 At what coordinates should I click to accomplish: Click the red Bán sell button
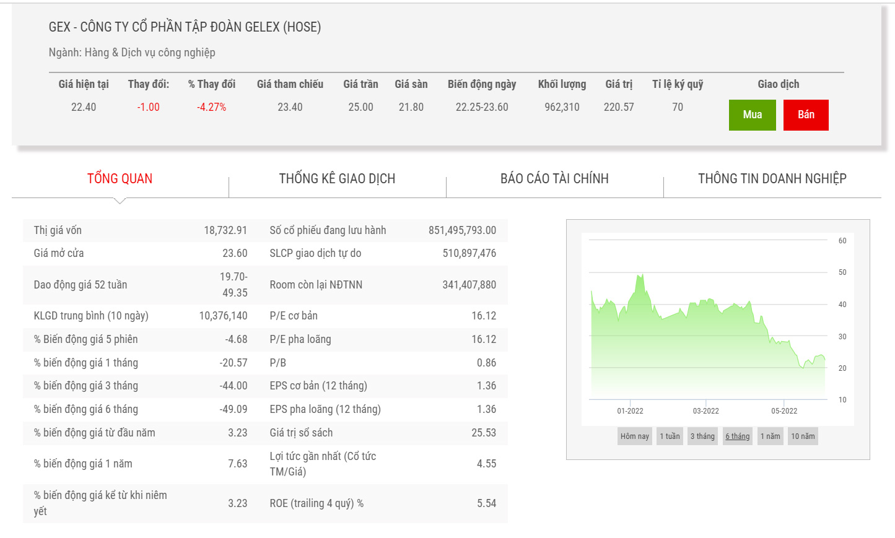point(805,115)
